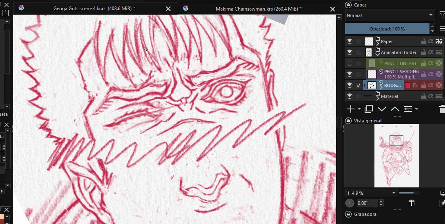Screen dimensions: 445x224
Task: Open the 114.9 % zoom dropdown
Action: [371, 193]
